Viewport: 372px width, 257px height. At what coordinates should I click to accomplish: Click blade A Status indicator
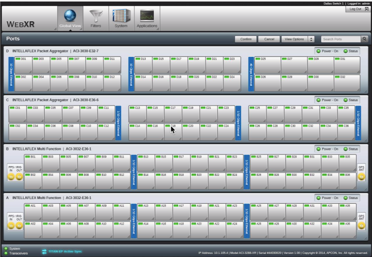[x=346, y=198]
